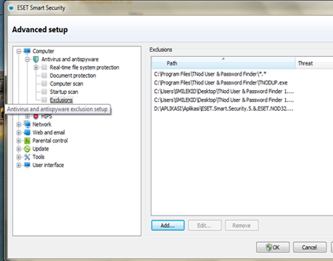Click the Antivirus and antispyware shield icon
The height and width of the screenshot is (261, 333).
click(x=36, y=60)
